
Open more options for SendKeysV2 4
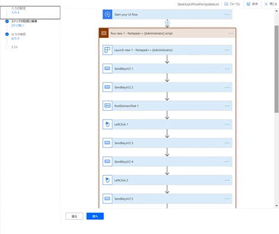tap(227, 162)
